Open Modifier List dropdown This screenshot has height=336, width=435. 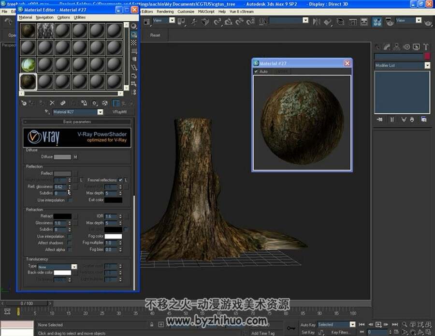click(427, 65)
